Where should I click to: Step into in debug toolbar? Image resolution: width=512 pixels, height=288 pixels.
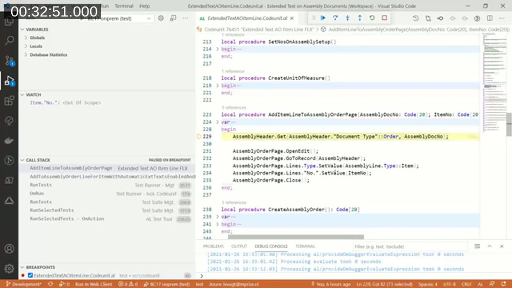(x=347, y=18)
